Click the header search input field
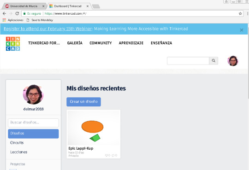This screenshot has width=249, height=170. (x=188, y=61)
